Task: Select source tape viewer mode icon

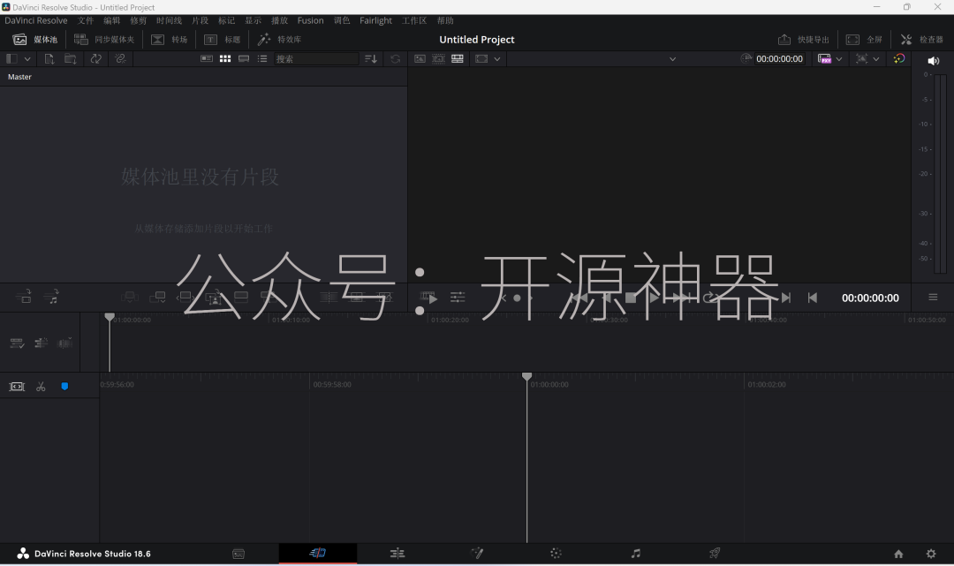Action: pyautogui.click(x=439, y=59)
